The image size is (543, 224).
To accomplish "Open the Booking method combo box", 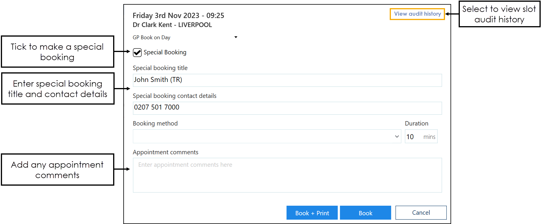I will [x=267, y=137].
